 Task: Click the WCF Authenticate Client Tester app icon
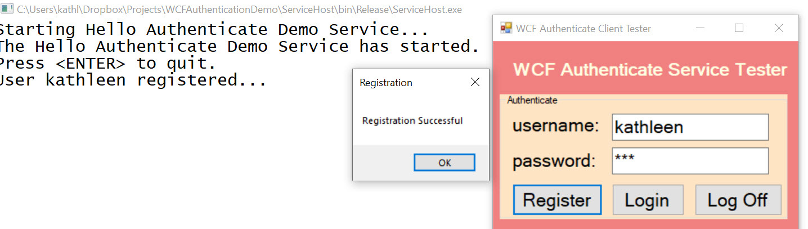coord(506,28)
